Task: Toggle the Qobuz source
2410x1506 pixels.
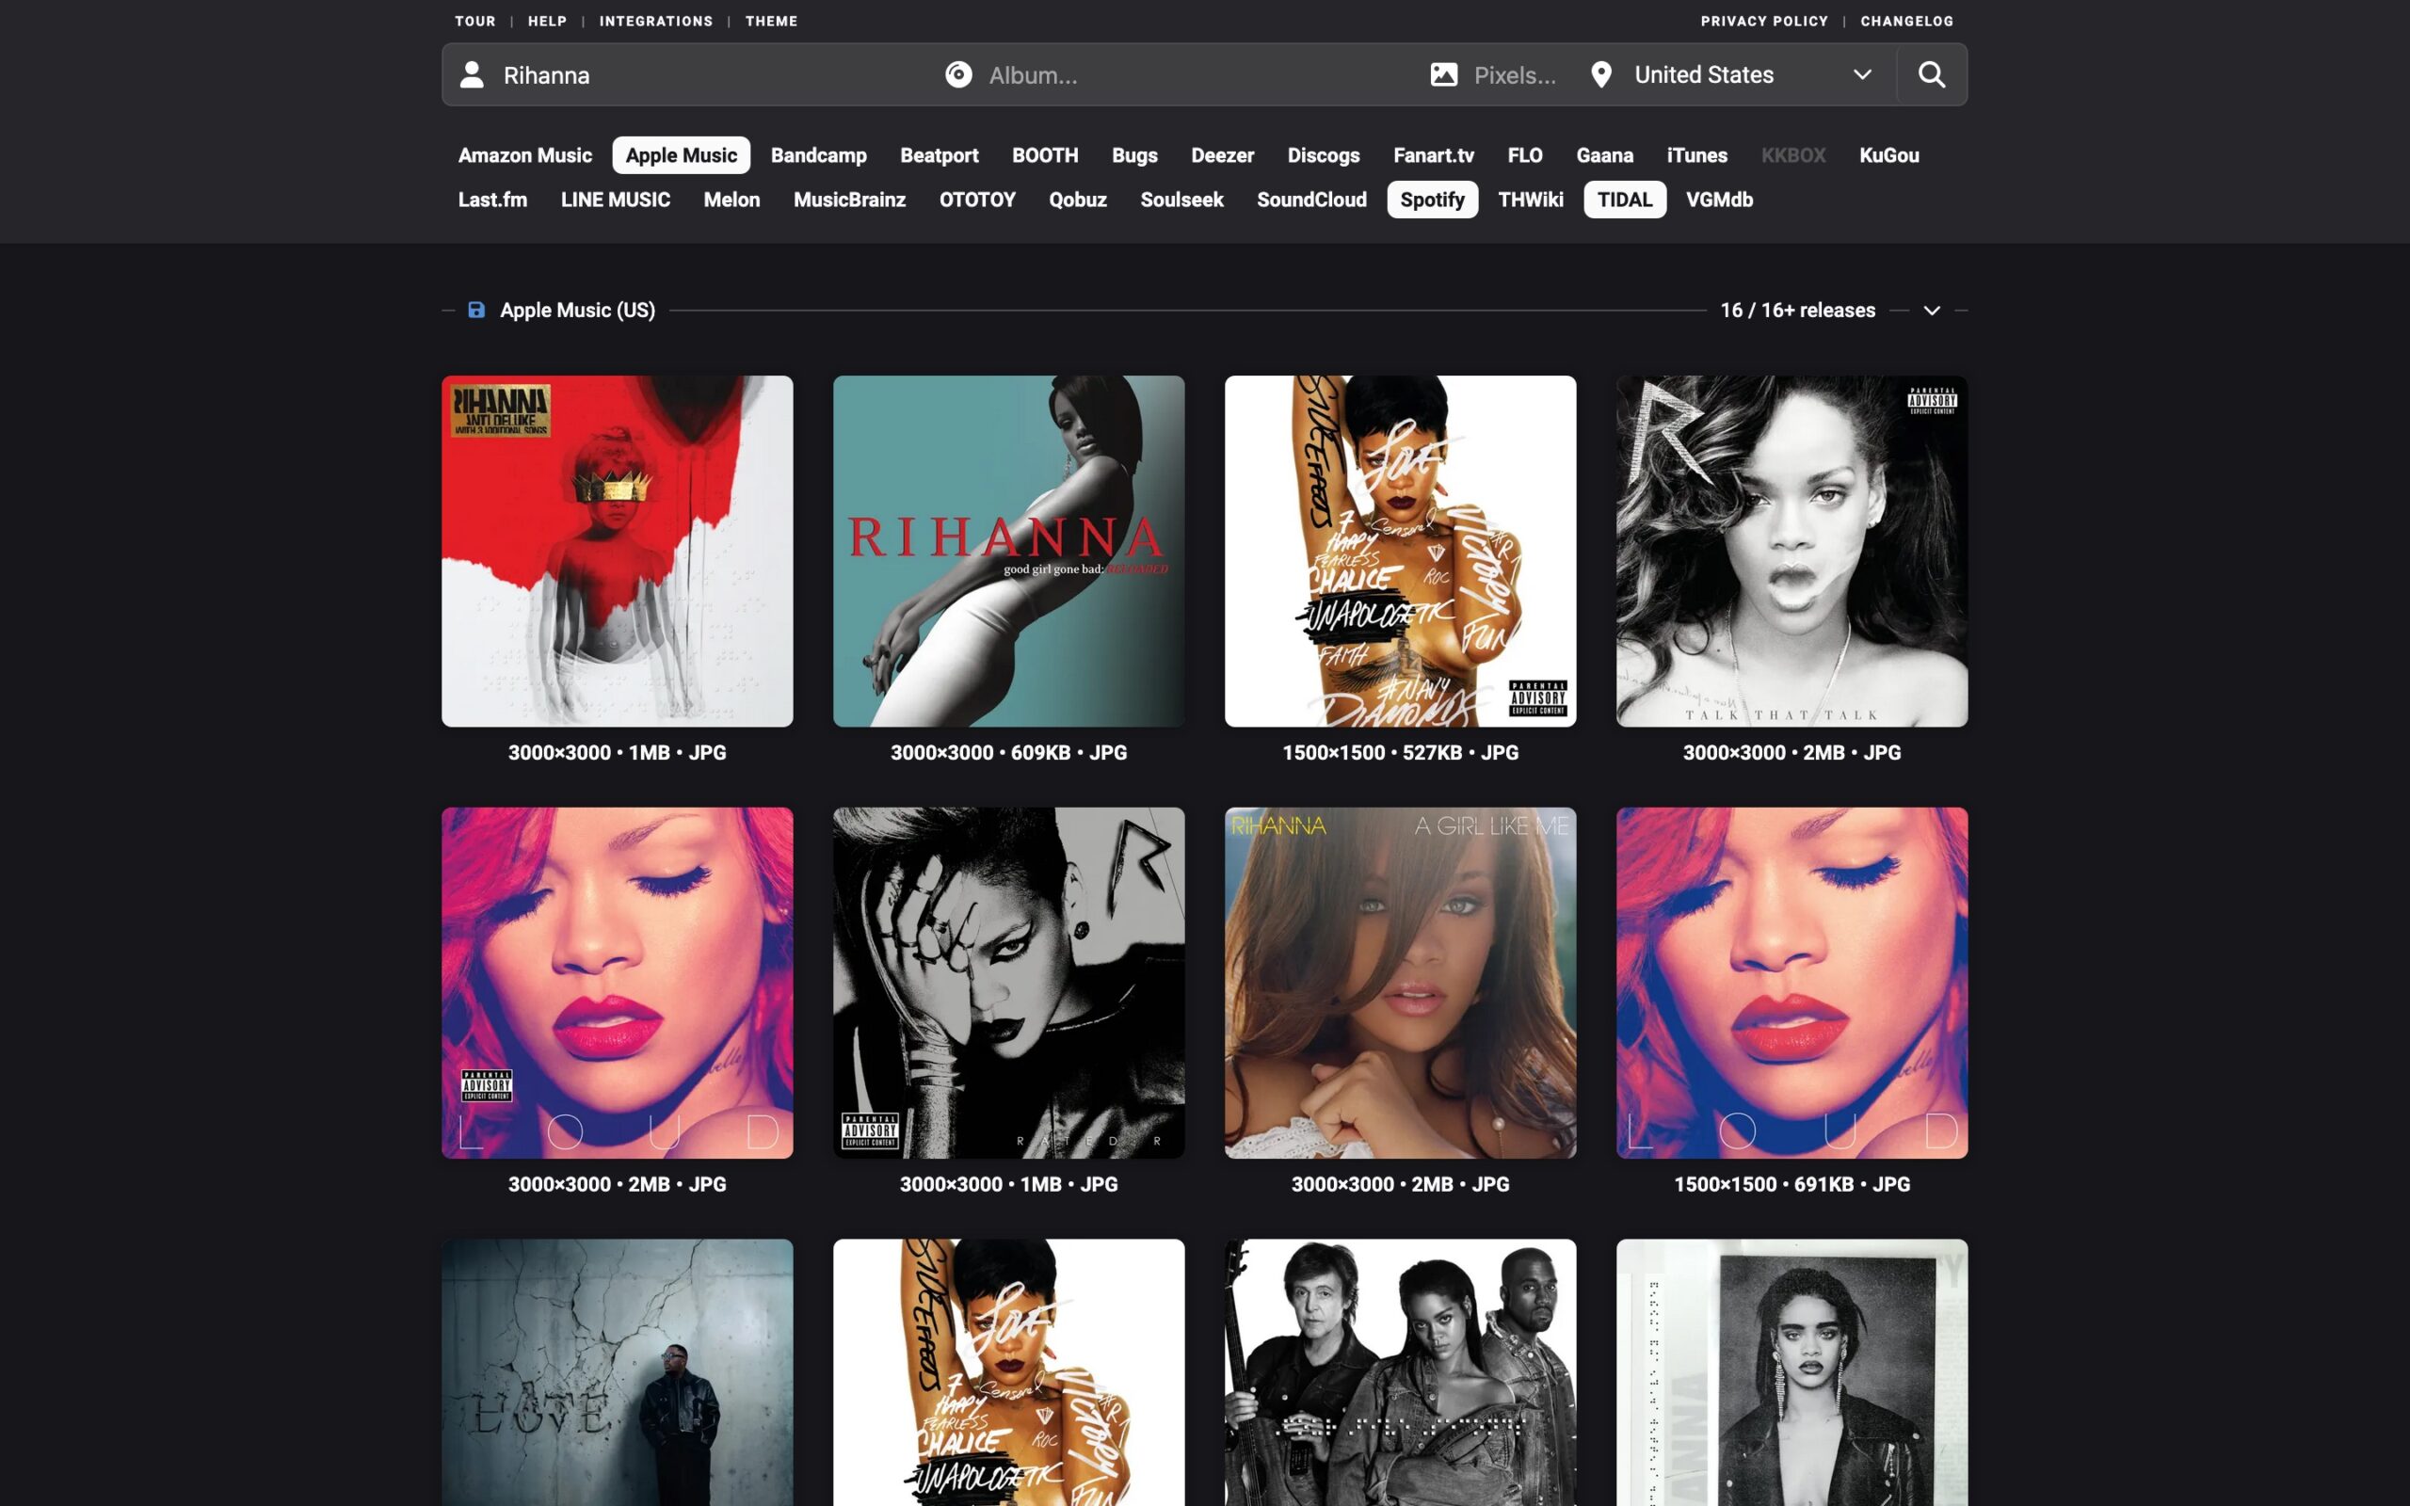Action: [x=1078, y=200]
